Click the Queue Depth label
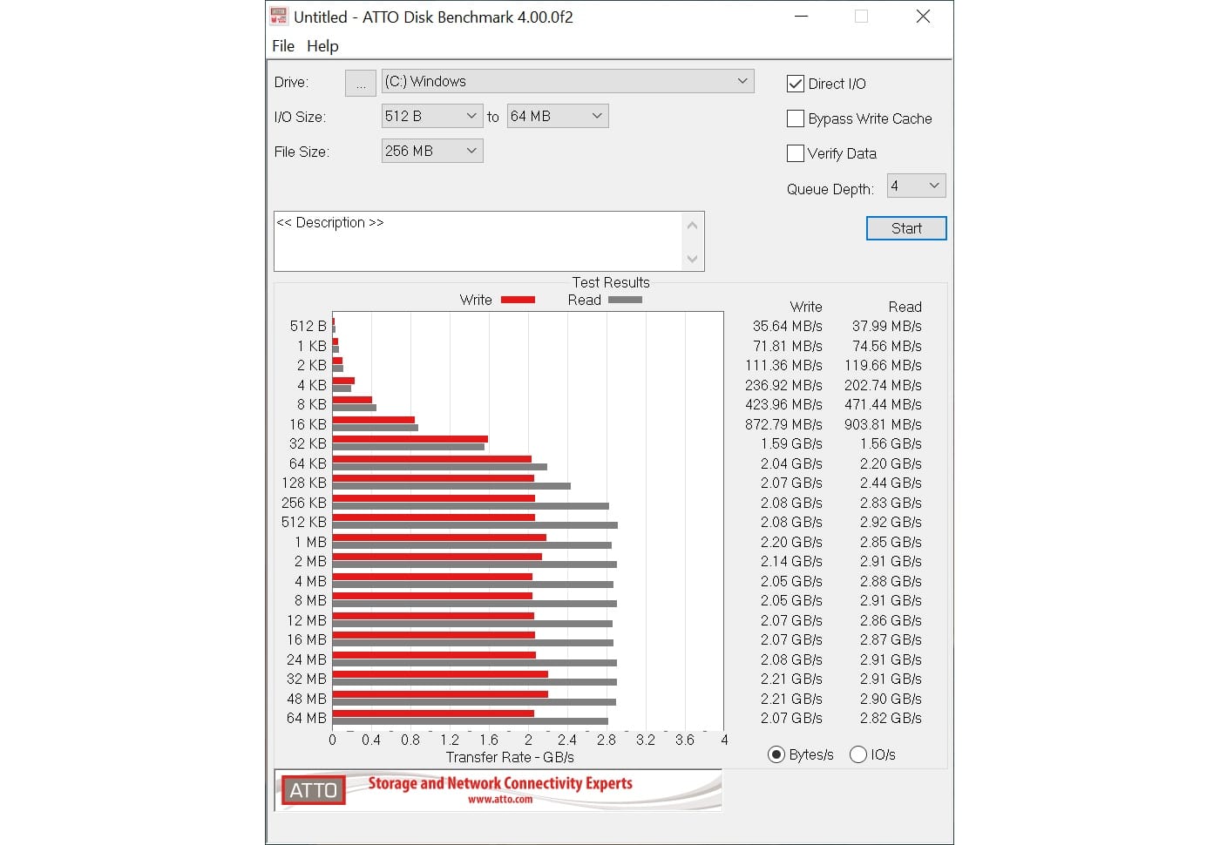 830,189
